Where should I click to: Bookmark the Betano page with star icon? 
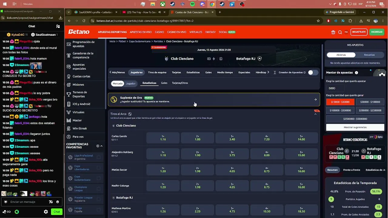click(318, 21)
